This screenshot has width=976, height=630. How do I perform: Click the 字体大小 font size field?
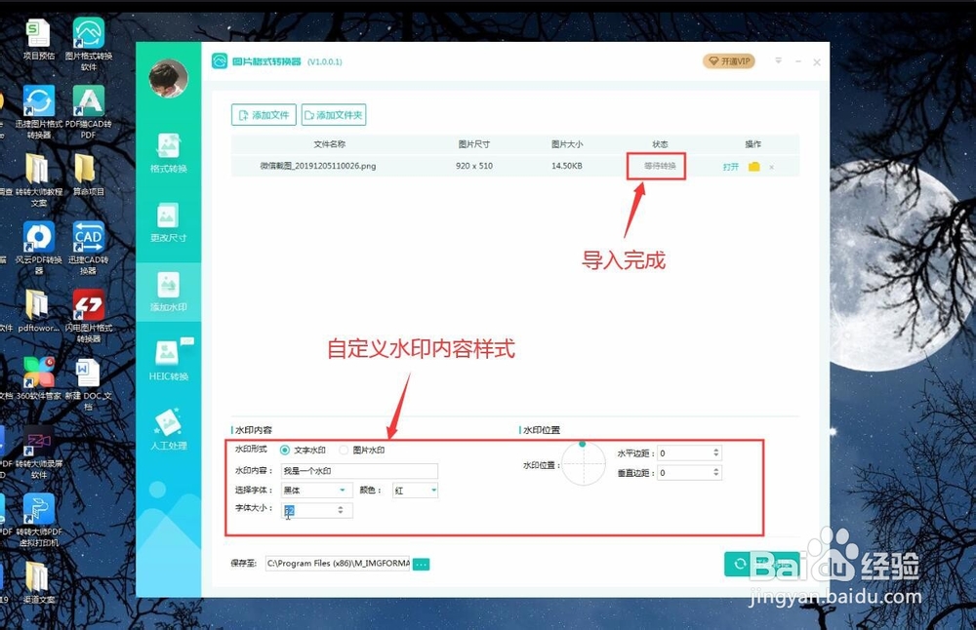tap(316, 510)
